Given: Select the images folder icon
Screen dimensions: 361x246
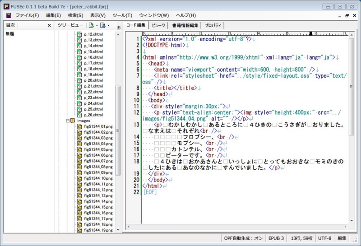Looking at the screenshot, I should (x=73, y=121).
